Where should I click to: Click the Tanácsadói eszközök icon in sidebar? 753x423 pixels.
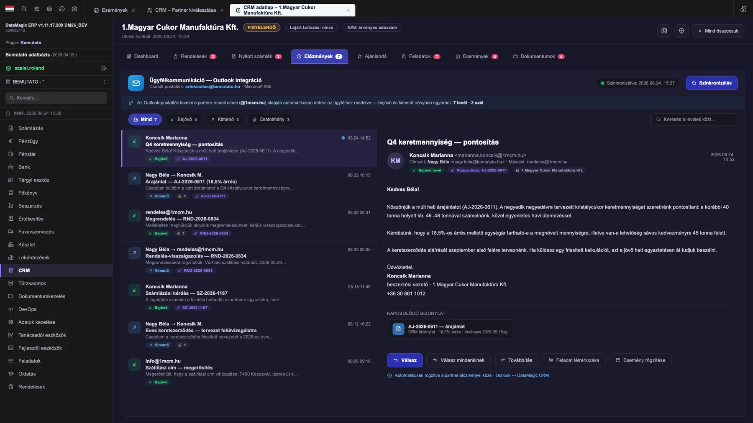[x=11, y=335]
